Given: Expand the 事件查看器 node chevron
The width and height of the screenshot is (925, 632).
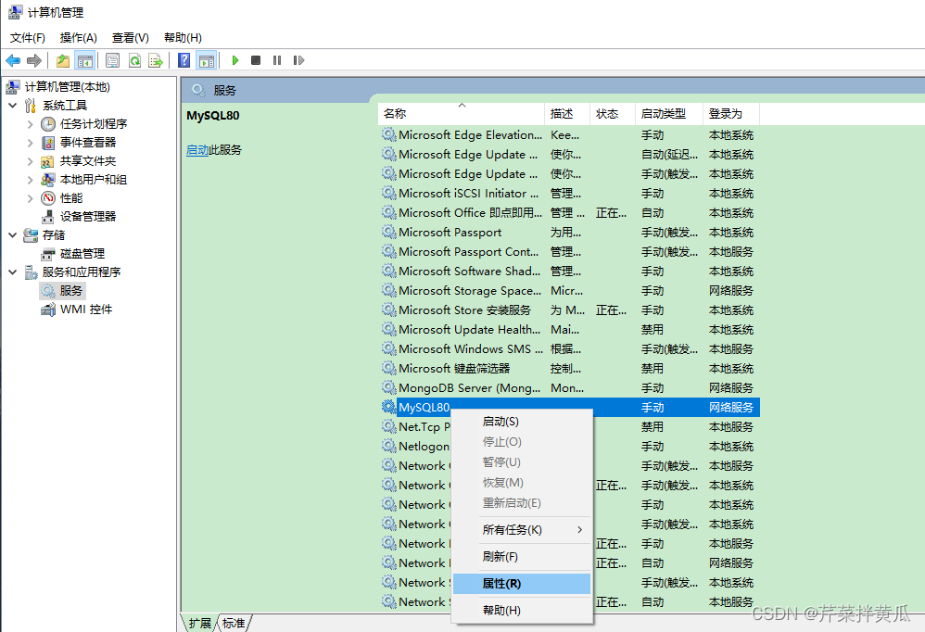Looking at the screenshot, I should click(30, 142).
